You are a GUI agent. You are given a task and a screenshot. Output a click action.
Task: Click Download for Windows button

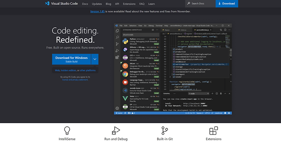[x=71, y=59]
